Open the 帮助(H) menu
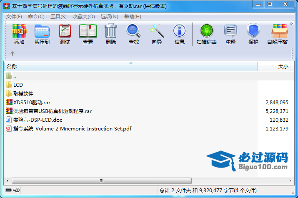The width and height of the screenshot is (298, 198). tap(133, 17)
